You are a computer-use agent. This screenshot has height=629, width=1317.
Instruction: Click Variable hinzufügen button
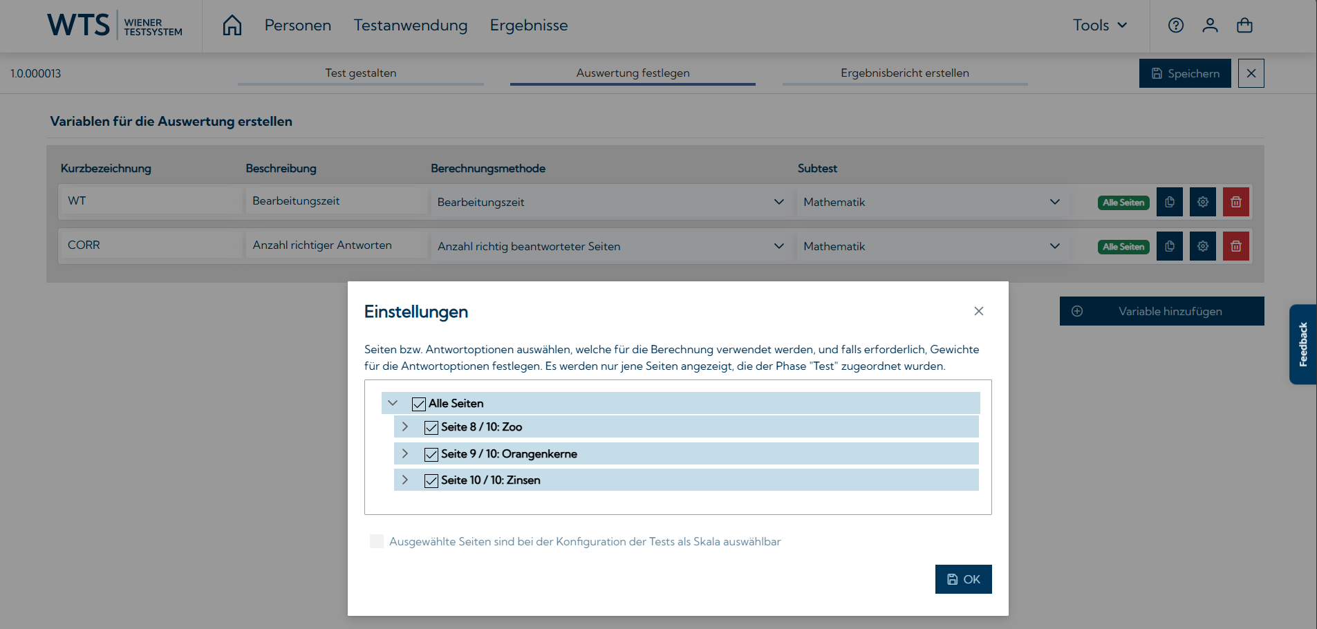click(1161, 311)
